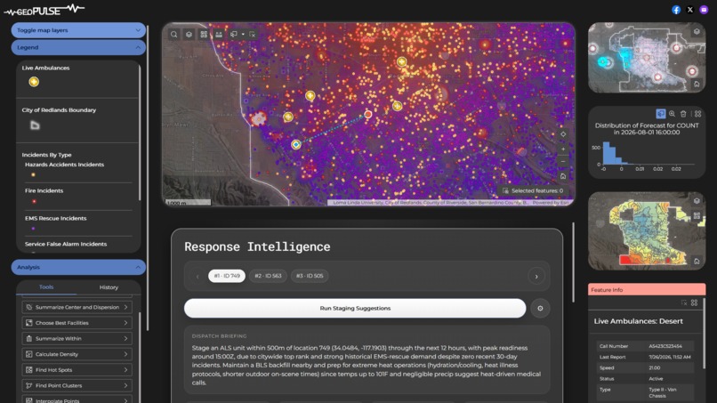
Task: Click the fourth icon in main map toolbar
Action: [219, 35]
